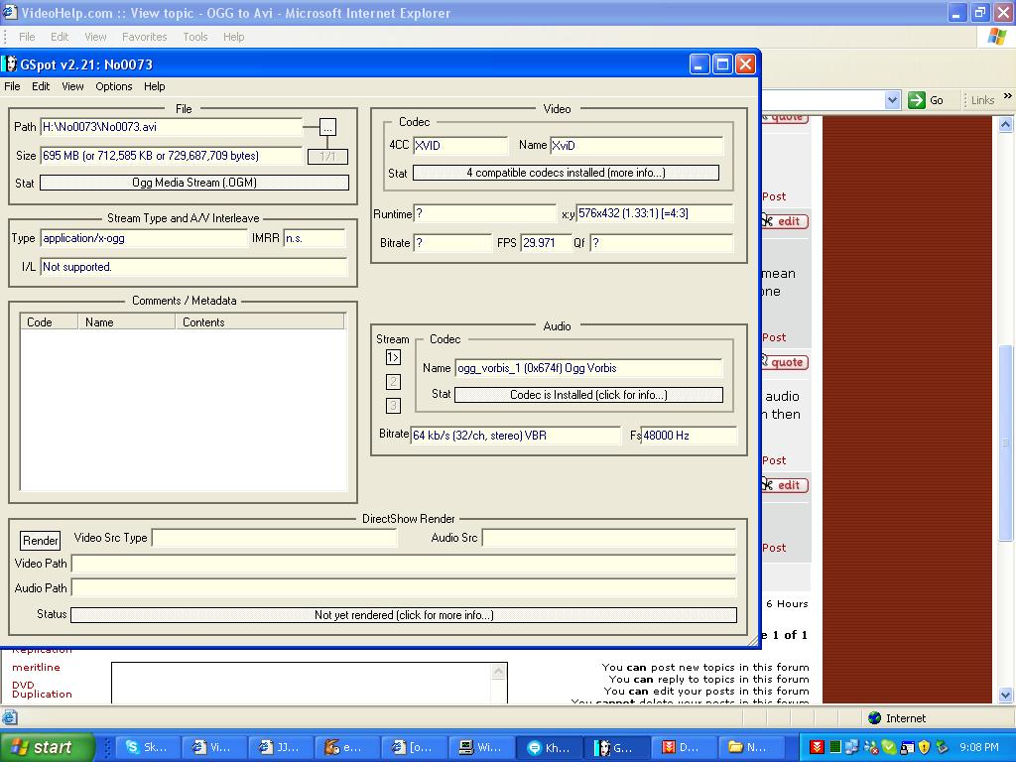Expand the IE Links toolbar chevron
The width and height of the screenshot is (1016, 762).
click(x=1008, y=96)
